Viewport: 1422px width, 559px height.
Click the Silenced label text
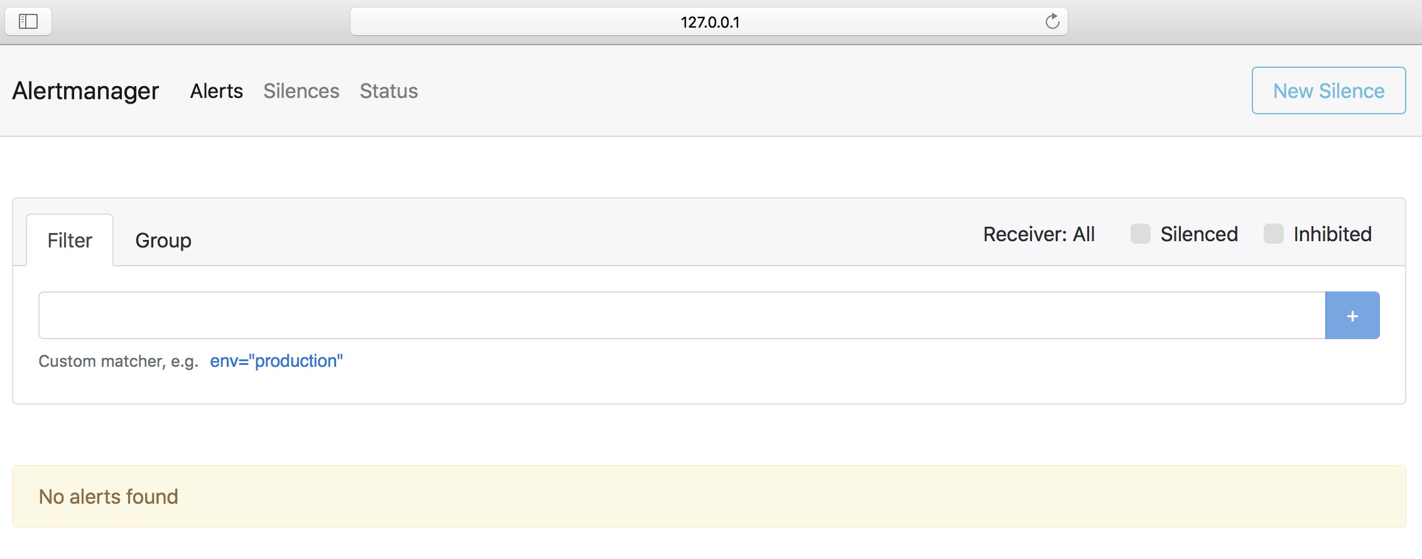pyautogui.click(x=1199, y=234)
